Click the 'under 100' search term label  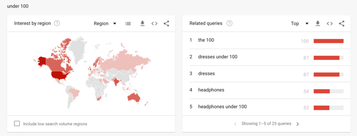pyautogui.click(x=18, y=6)
